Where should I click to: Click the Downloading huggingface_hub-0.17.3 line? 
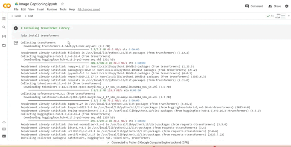[x=69, y=117]
